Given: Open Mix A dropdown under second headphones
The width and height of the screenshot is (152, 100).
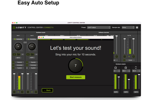Looking at the screenshot, I should pyautogui.click(x=126, y=71).
